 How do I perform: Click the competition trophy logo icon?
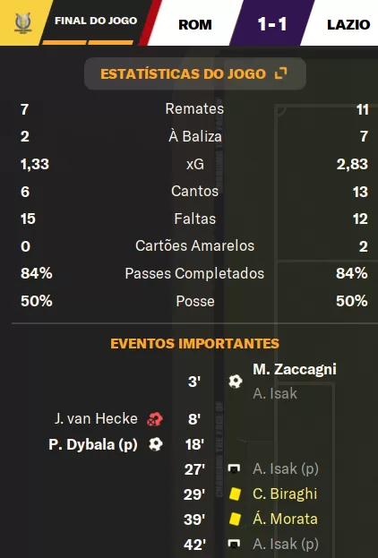[x=23, y=22]
